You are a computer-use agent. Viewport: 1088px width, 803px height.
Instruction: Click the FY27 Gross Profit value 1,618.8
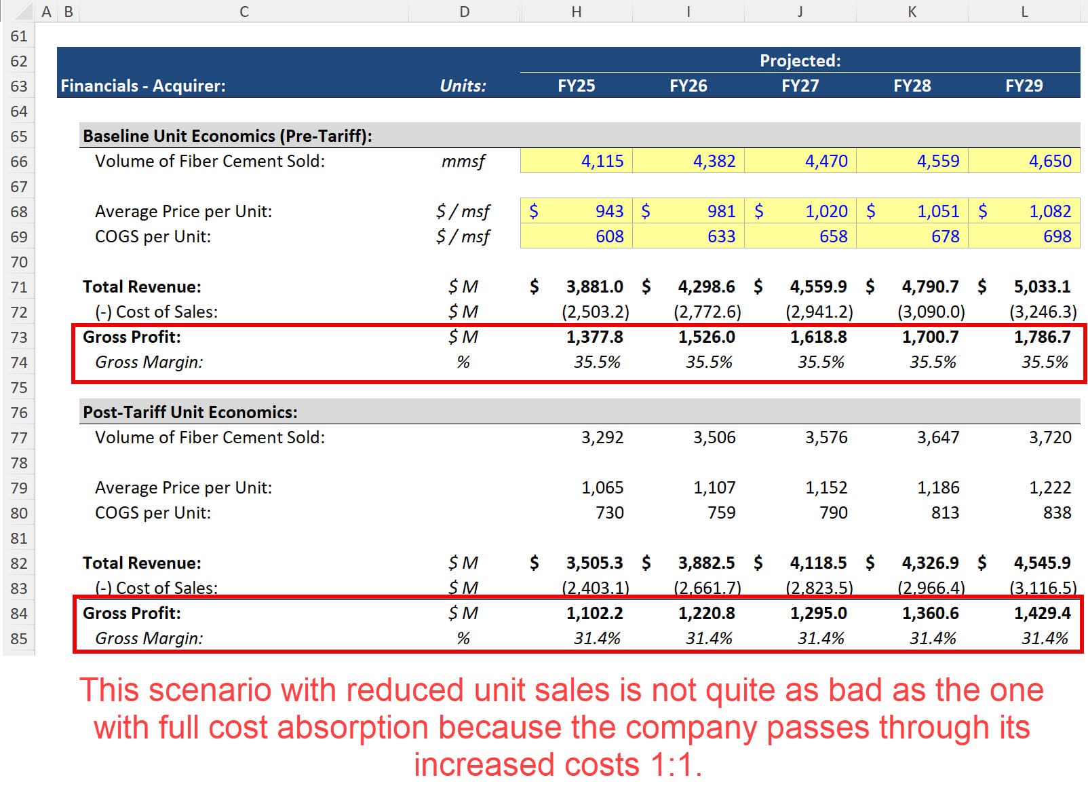[819, 337]
